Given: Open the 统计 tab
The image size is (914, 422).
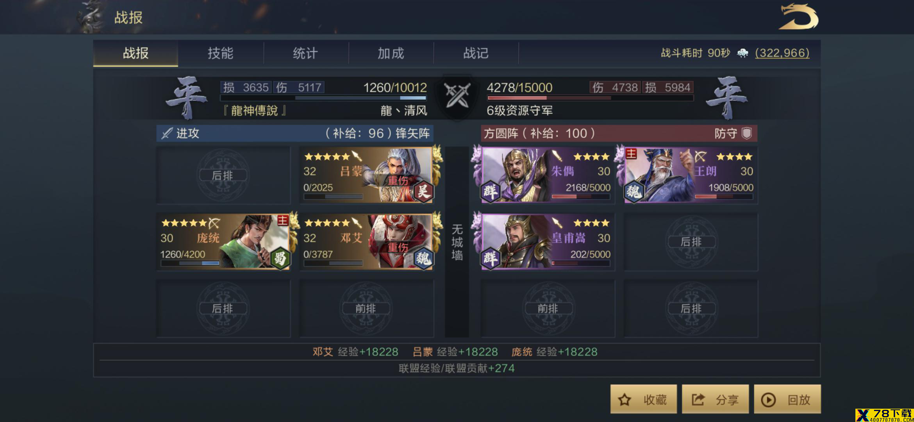Looking at the screenshot, I should pyautogui.click(x=305, y=53).
